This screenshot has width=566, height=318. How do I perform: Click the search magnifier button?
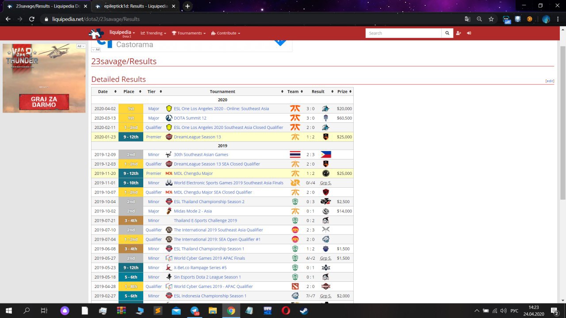(447, 33)
